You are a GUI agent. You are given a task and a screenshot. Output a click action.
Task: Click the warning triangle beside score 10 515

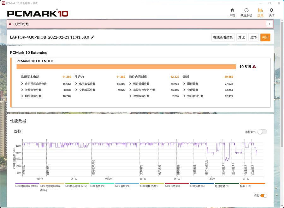(x=254, y=67)
